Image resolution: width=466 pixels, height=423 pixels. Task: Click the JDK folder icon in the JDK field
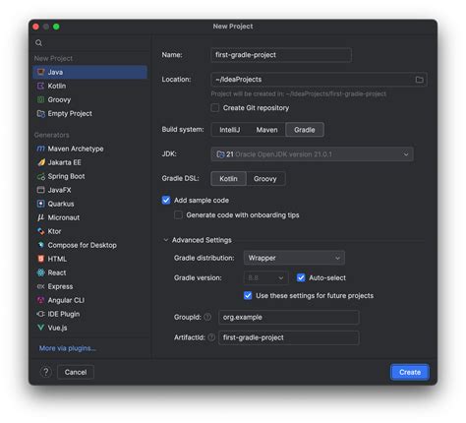[220, 154]
